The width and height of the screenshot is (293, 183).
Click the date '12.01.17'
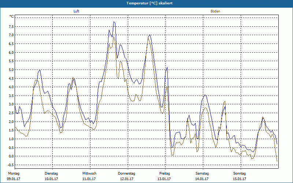tap(126, 179)
